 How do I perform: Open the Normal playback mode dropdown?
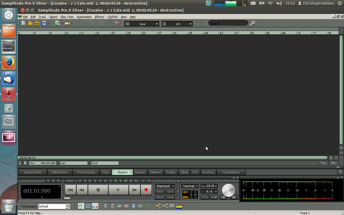[x=190, y=186]
